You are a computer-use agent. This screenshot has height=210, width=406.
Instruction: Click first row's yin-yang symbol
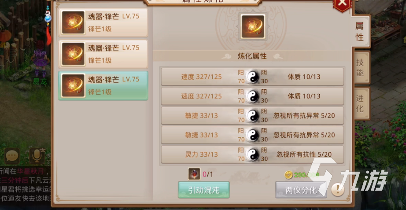click(x=252, y=77)
